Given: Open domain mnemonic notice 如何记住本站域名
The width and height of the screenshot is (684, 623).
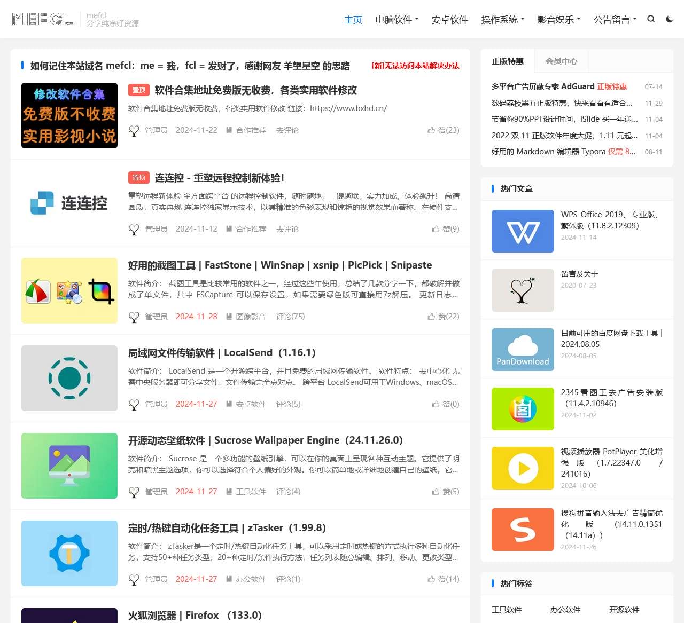Looking at the screenshot, I should point(190,66).
